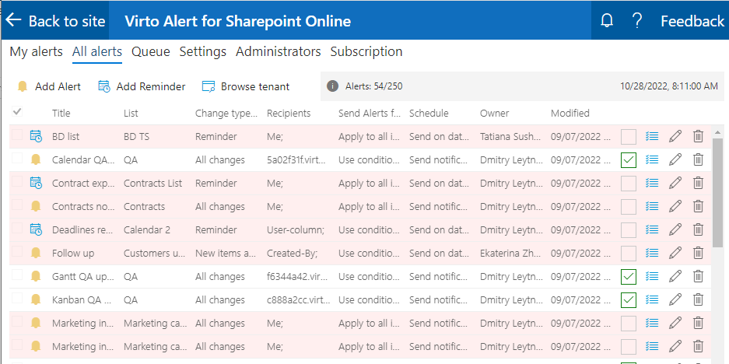The height and width of the screenshot is (364, 729).
Task: Click the vertical scrollbar thumb
Action: [718, 192]
